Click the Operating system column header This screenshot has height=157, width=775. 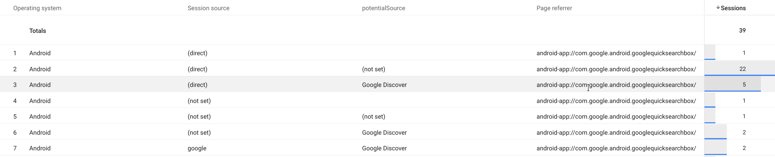click(37, 8)
